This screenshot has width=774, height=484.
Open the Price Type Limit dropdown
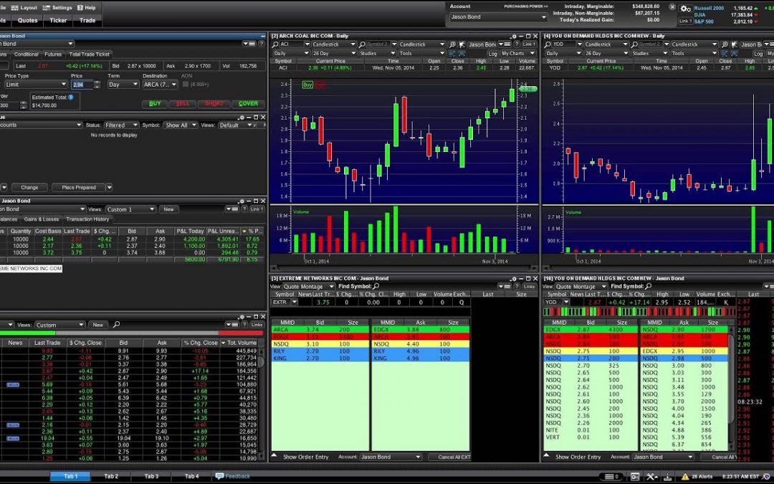35,85
